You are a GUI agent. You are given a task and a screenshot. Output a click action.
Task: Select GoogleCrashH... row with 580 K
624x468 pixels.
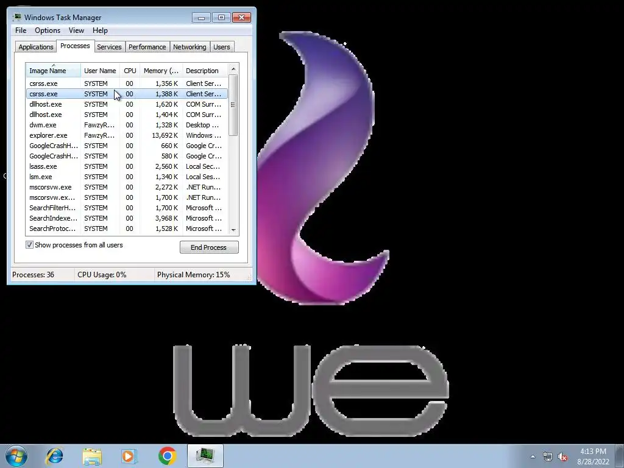click(127, 156)
